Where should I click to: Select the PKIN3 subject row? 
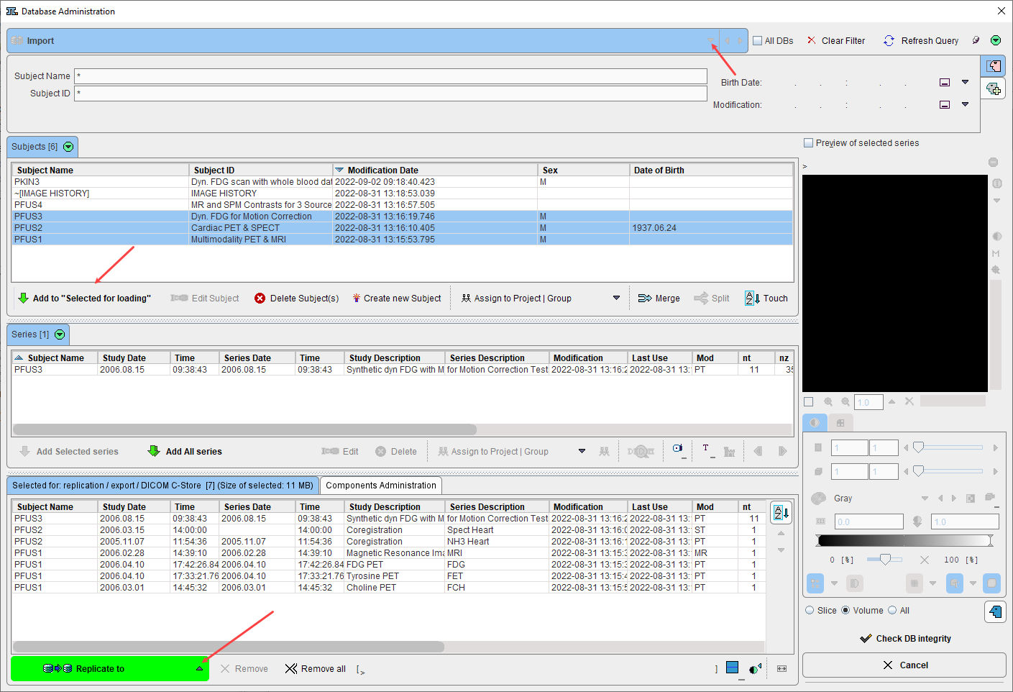coord(402,182)
